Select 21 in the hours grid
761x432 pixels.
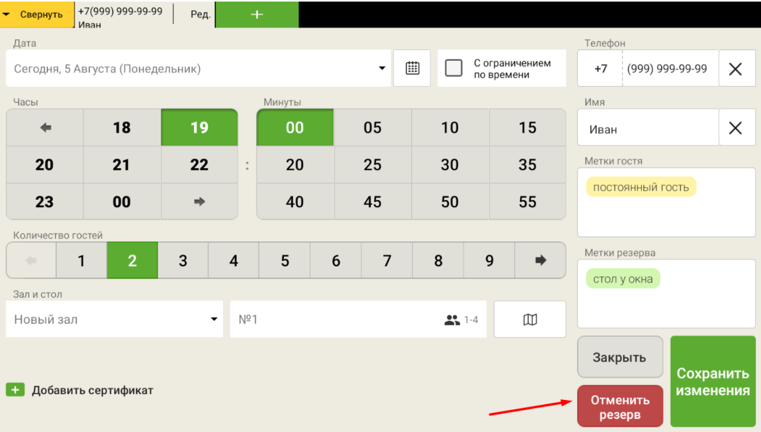tap(121, 165)
